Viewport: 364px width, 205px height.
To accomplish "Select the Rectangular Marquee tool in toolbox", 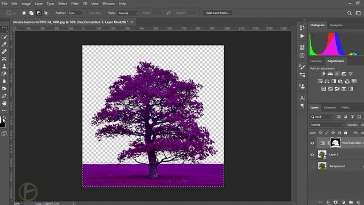I will pyautogui.click(x=4, y=30).
